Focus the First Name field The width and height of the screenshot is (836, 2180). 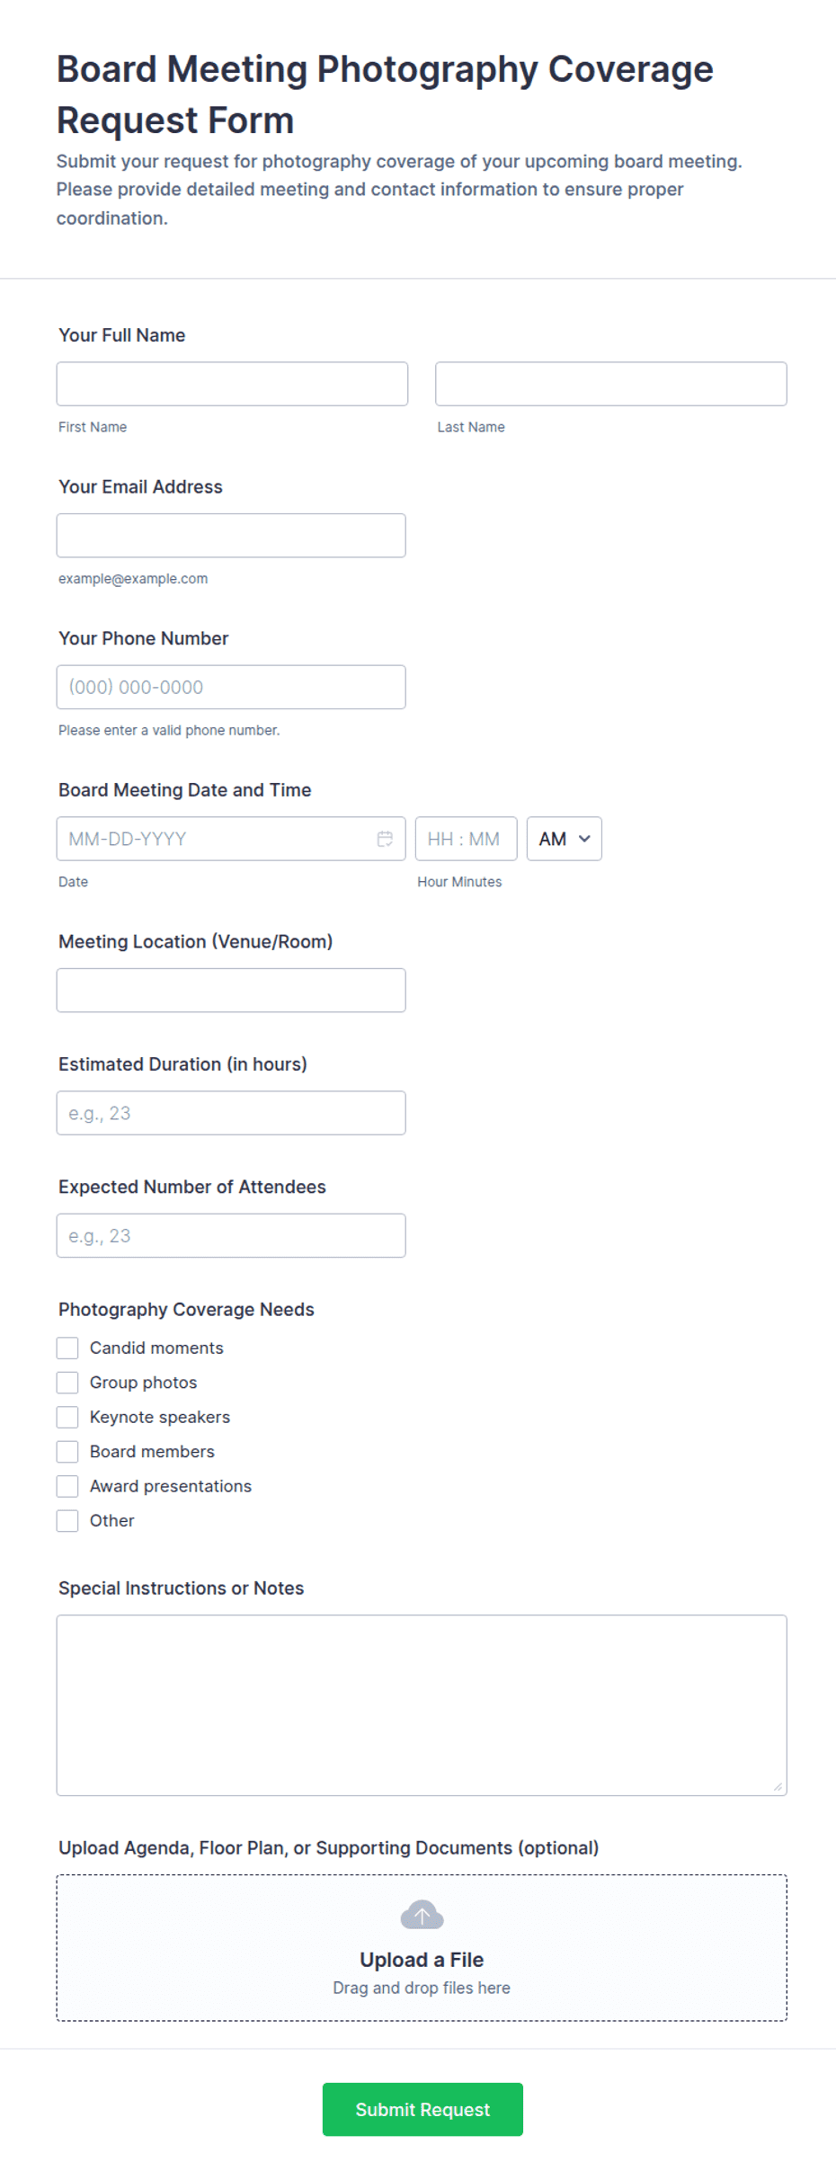[232, 384]
